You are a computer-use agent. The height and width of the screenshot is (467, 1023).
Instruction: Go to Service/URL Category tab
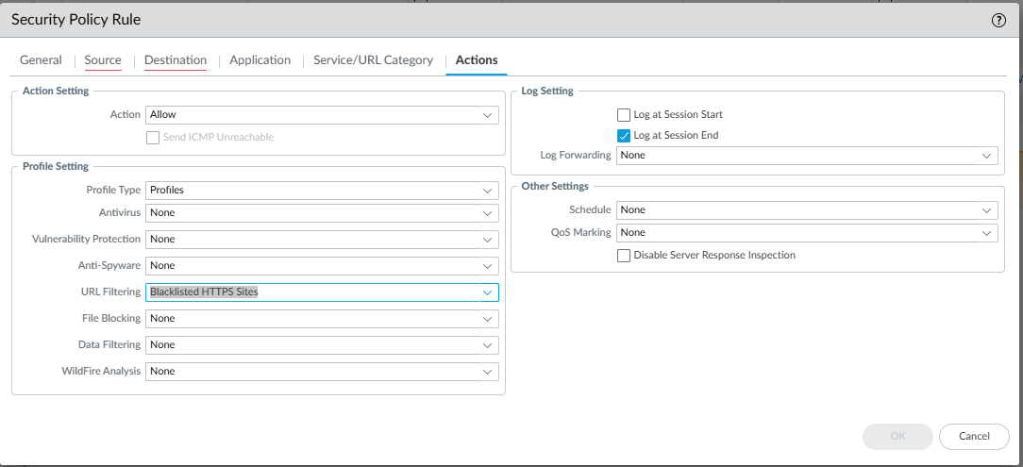click(x=373, y=60)
